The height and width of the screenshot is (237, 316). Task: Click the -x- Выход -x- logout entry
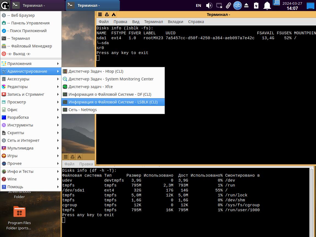[x=19, y=54]
